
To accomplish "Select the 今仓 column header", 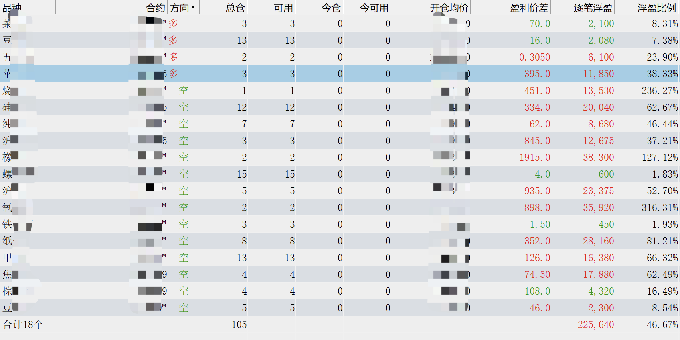I will 331,8.
